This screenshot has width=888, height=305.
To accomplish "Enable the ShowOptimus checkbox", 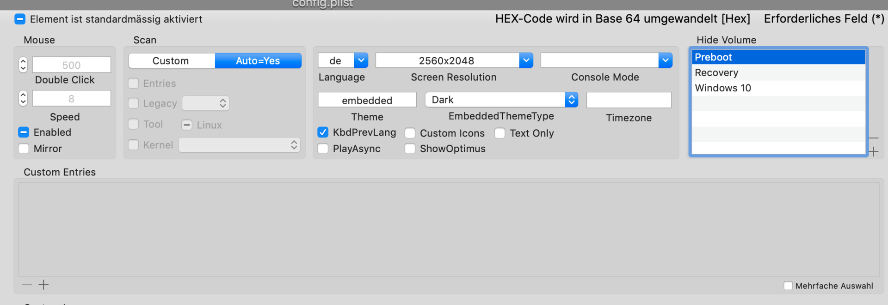I will click(410, 149).
